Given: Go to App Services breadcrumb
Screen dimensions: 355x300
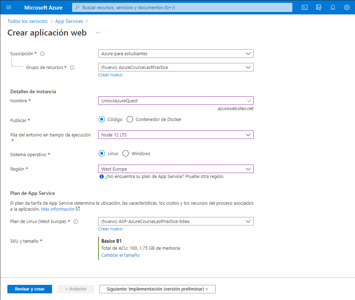Looking at the screenshot, I should pos(69,21).
